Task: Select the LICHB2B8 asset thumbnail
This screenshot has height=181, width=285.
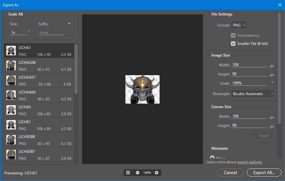Action: click(11, 140)
